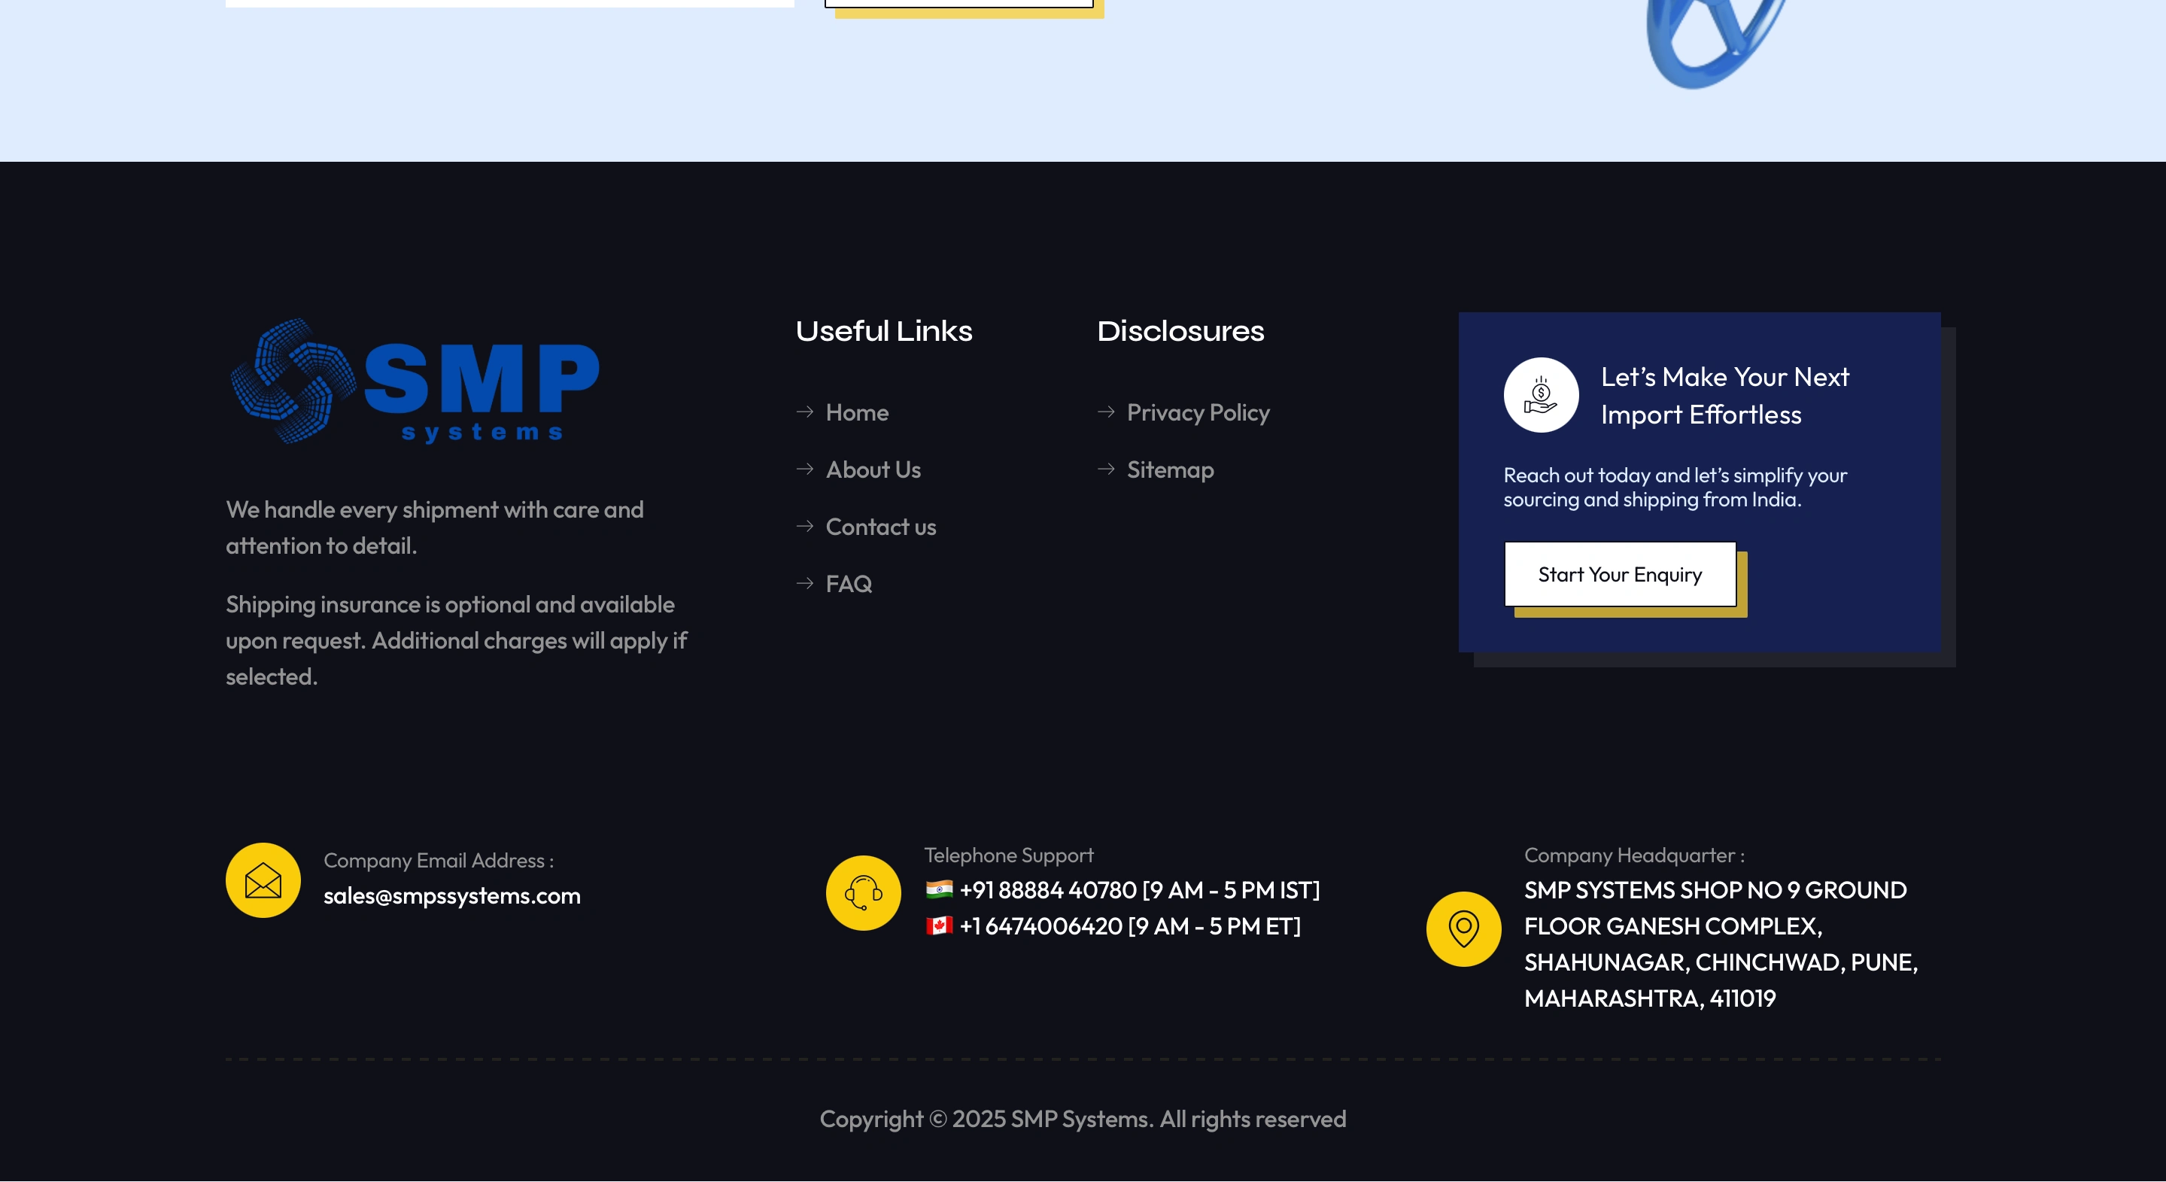This screenshot has width=2166, height=1182.
Task: Click the India flag icon
Action: pyautogui.click(x=939, y=889)
